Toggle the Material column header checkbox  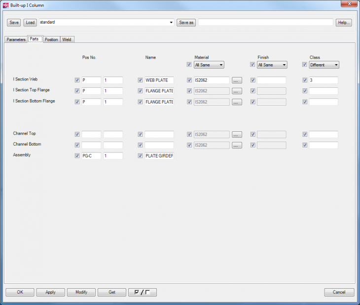pos(189,65)
